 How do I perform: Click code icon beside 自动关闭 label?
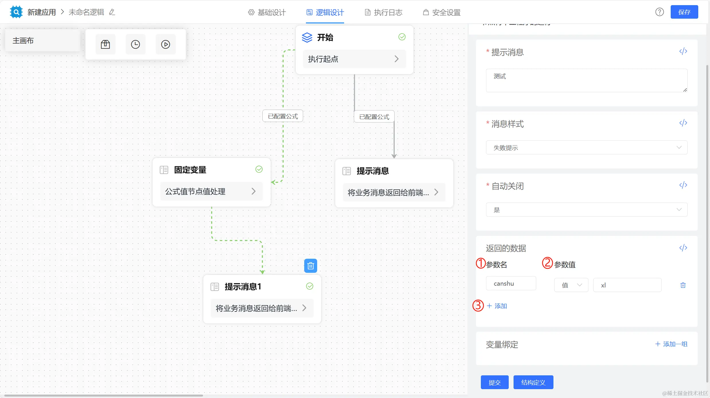pyautogui.click(x=683, y=185)
